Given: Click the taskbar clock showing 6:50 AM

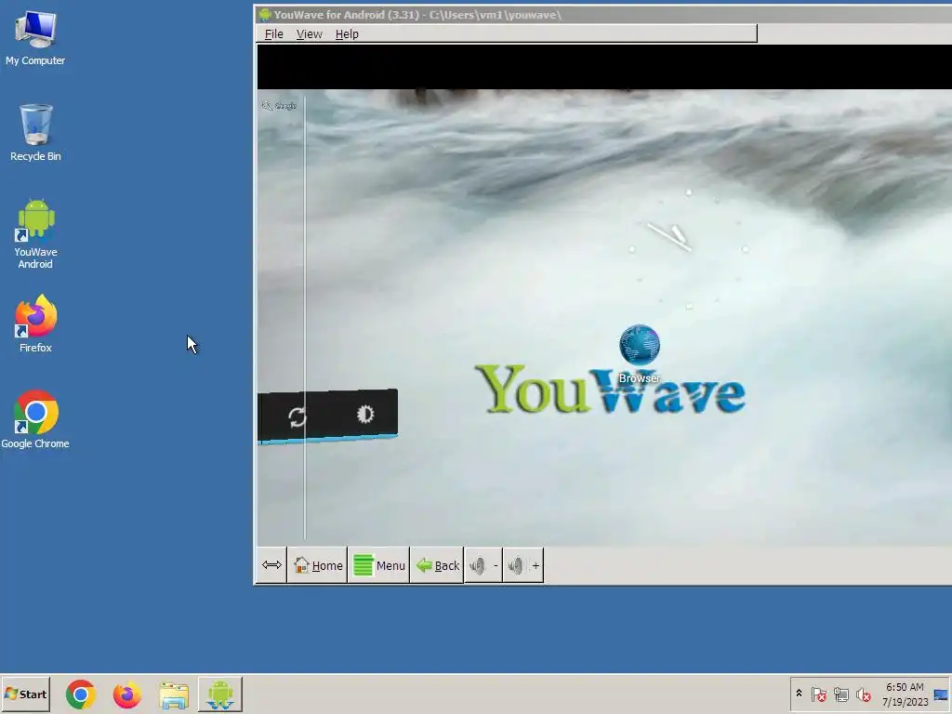Looking at the screenshot, I should [905, 694].
